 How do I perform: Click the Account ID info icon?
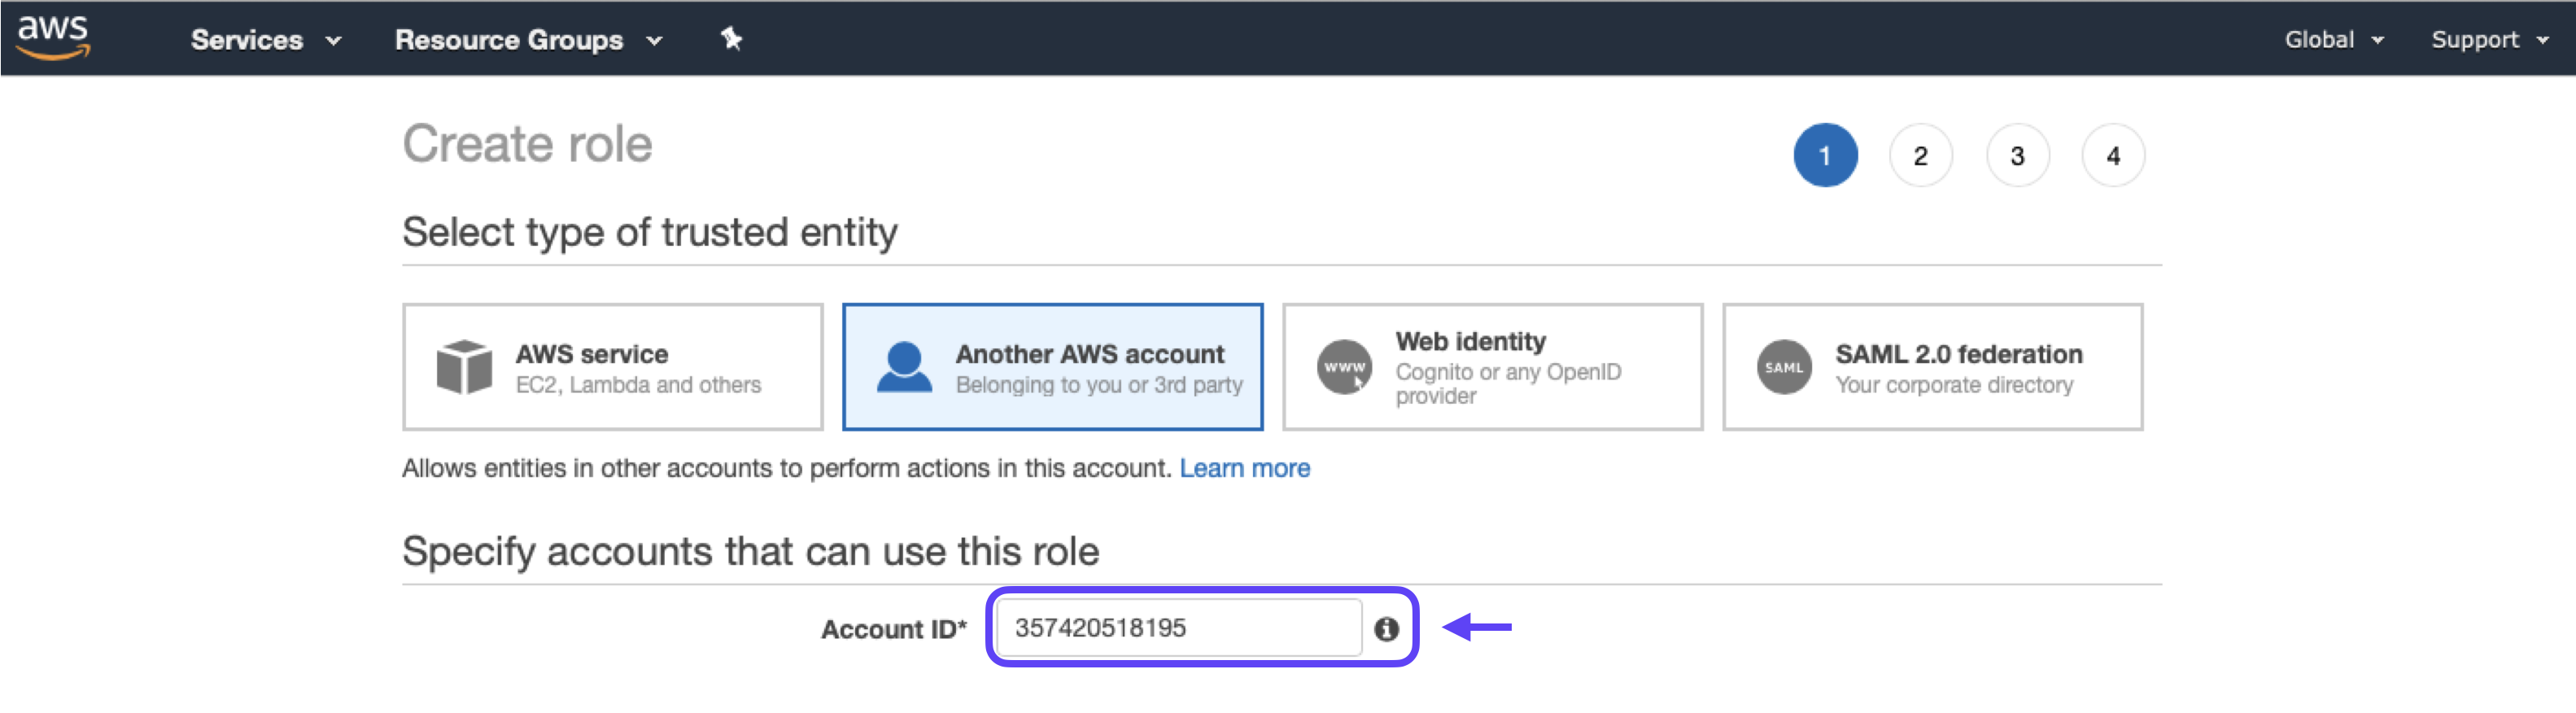(1386, 629)
